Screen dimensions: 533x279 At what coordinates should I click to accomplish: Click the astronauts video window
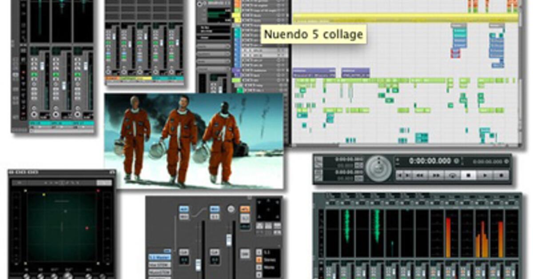194,141
